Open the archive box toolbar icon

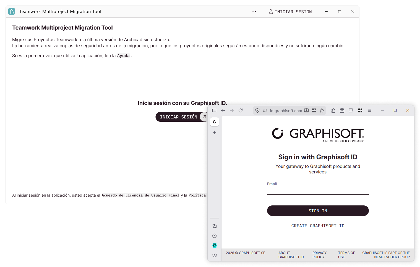(342, 110)
